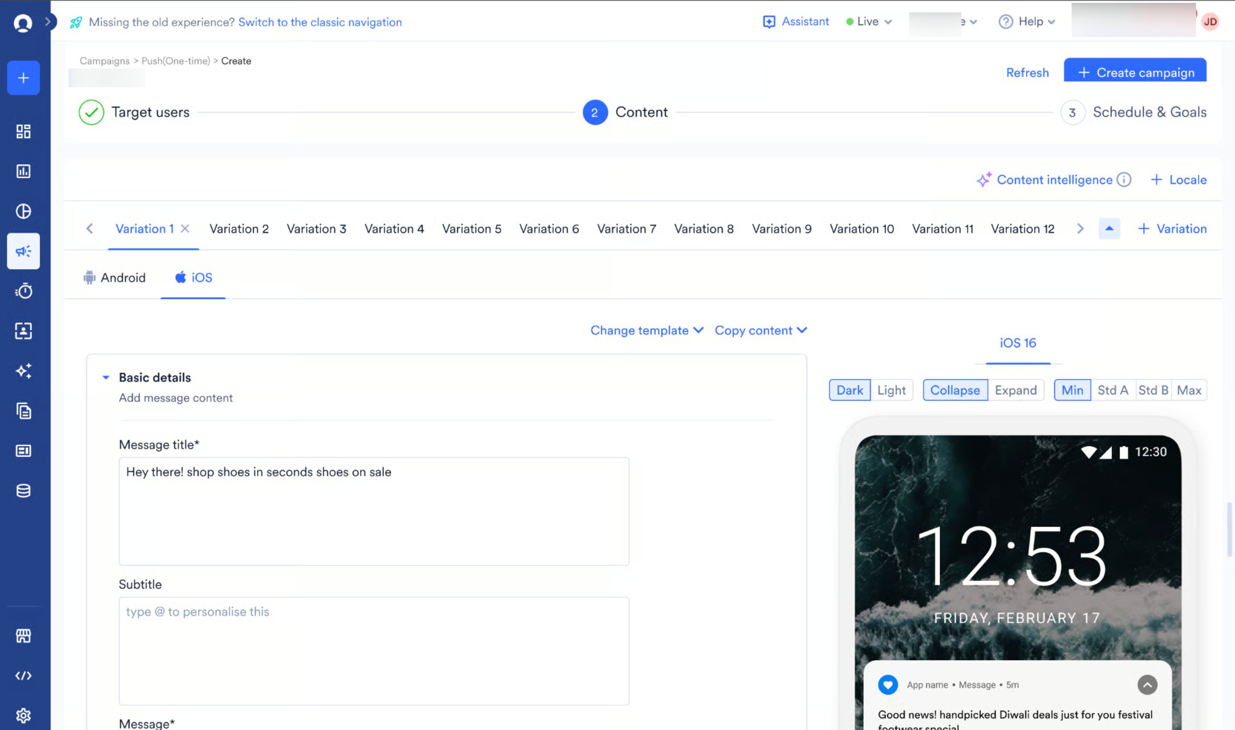The image size is (1235, 730).
Task: Select the Std A preview size
Action: pyautogui.click(x=1113, y=390)
